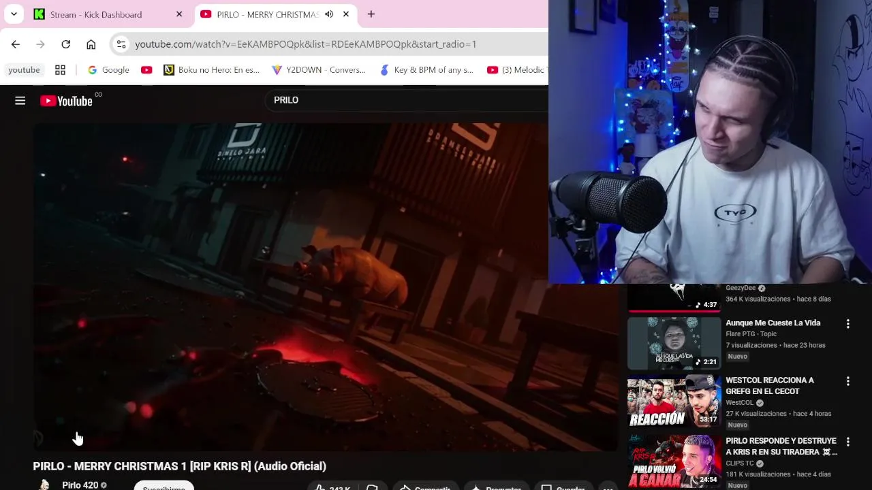The image size is (872, 490).
Task: Open options for Aunque Me Cueste La Vida
Action: [848, 325]
